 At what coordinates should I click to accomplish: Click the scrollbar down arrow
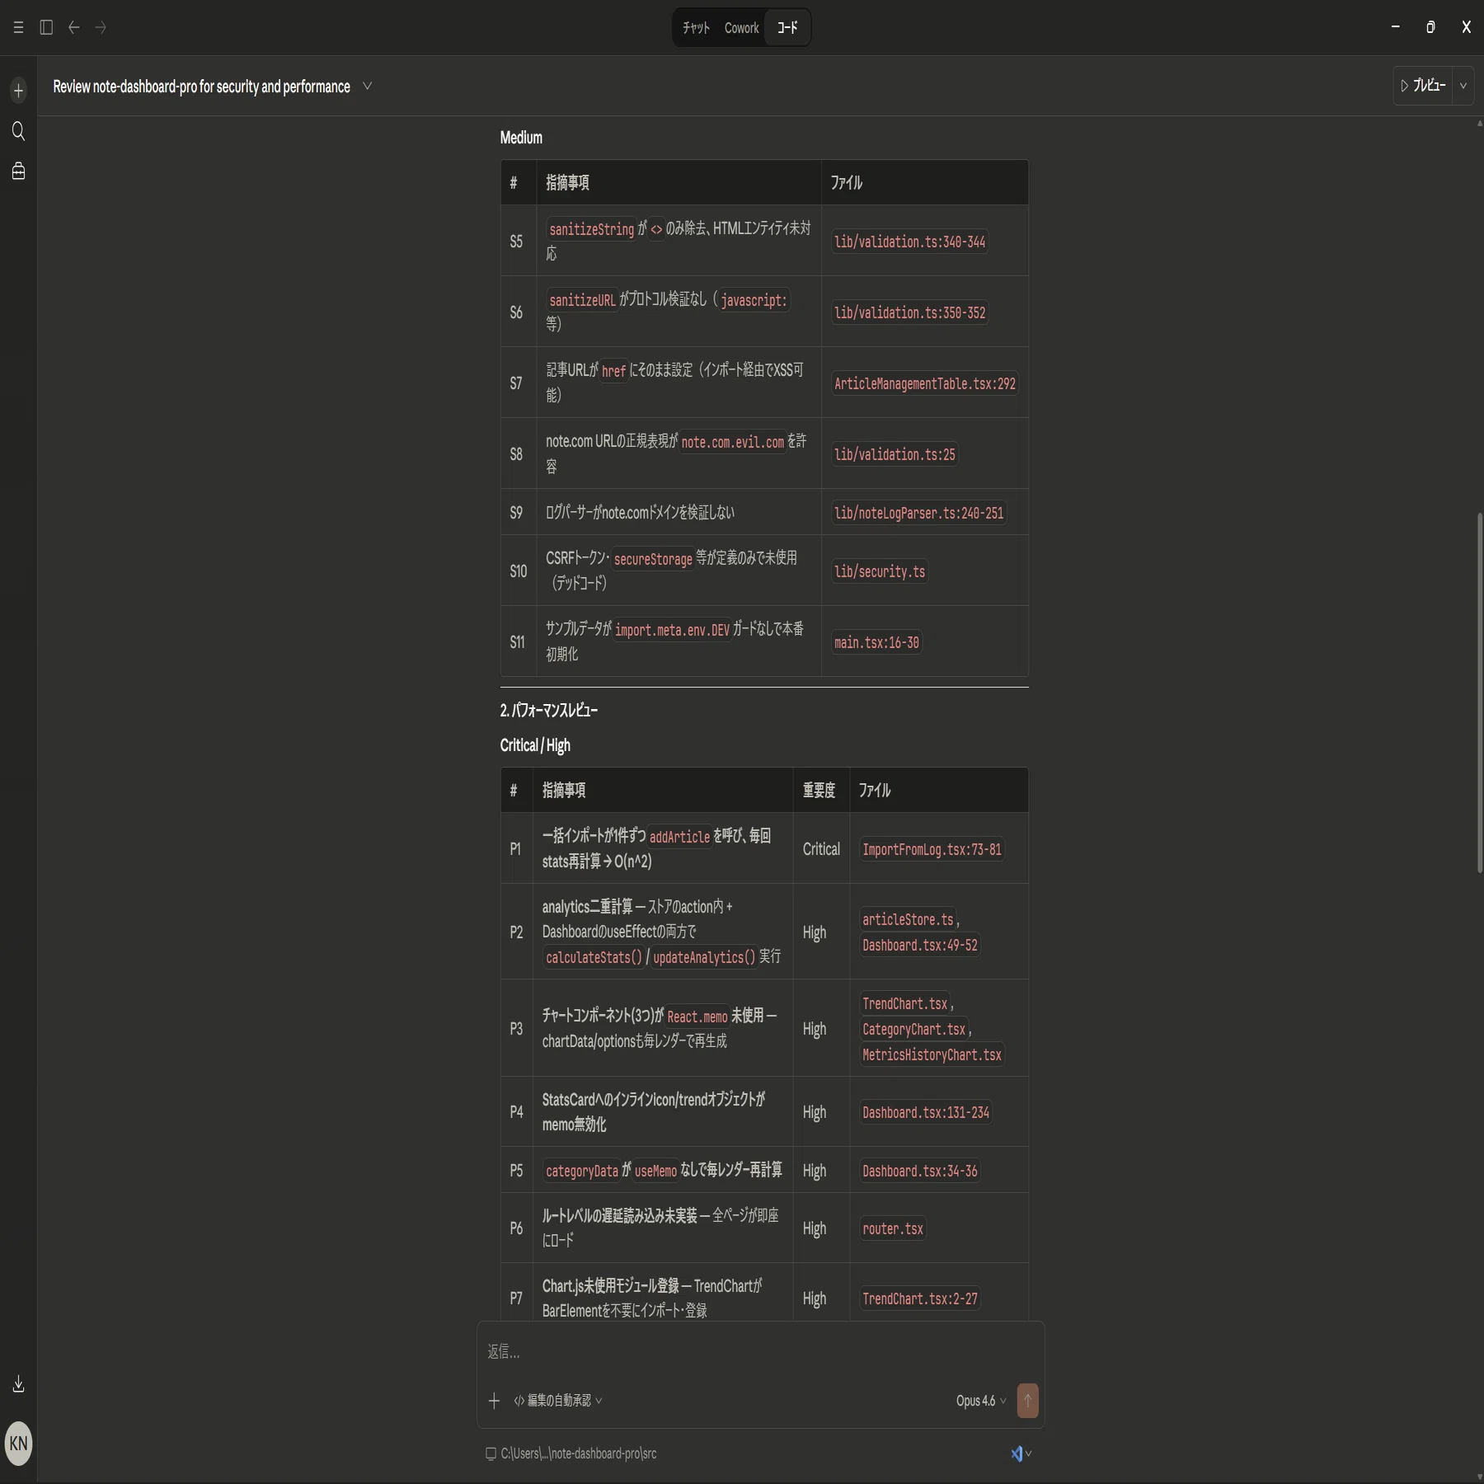tap(1479, 1477)
